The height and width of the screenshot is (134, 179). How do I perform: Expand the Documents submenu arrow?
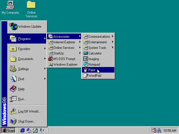pyautogui.click(x=45, y=59)
